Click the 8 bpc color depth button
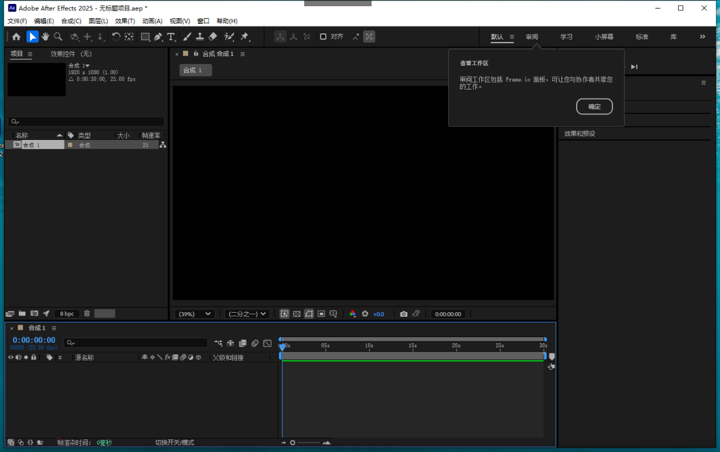 [67, 313]
